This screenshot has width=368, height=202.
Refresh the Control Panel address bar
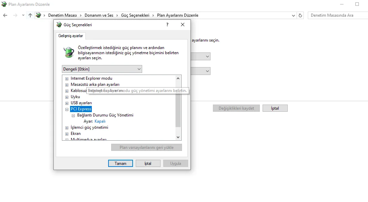(300, 16)
